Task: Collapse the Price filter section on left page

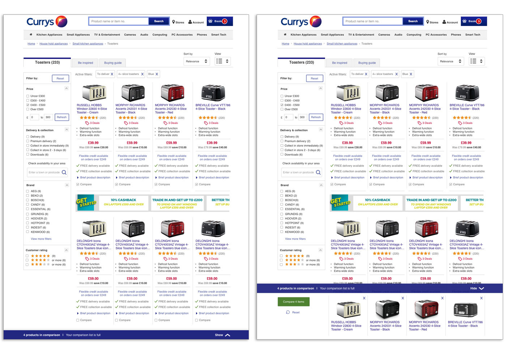Action: 67,88
